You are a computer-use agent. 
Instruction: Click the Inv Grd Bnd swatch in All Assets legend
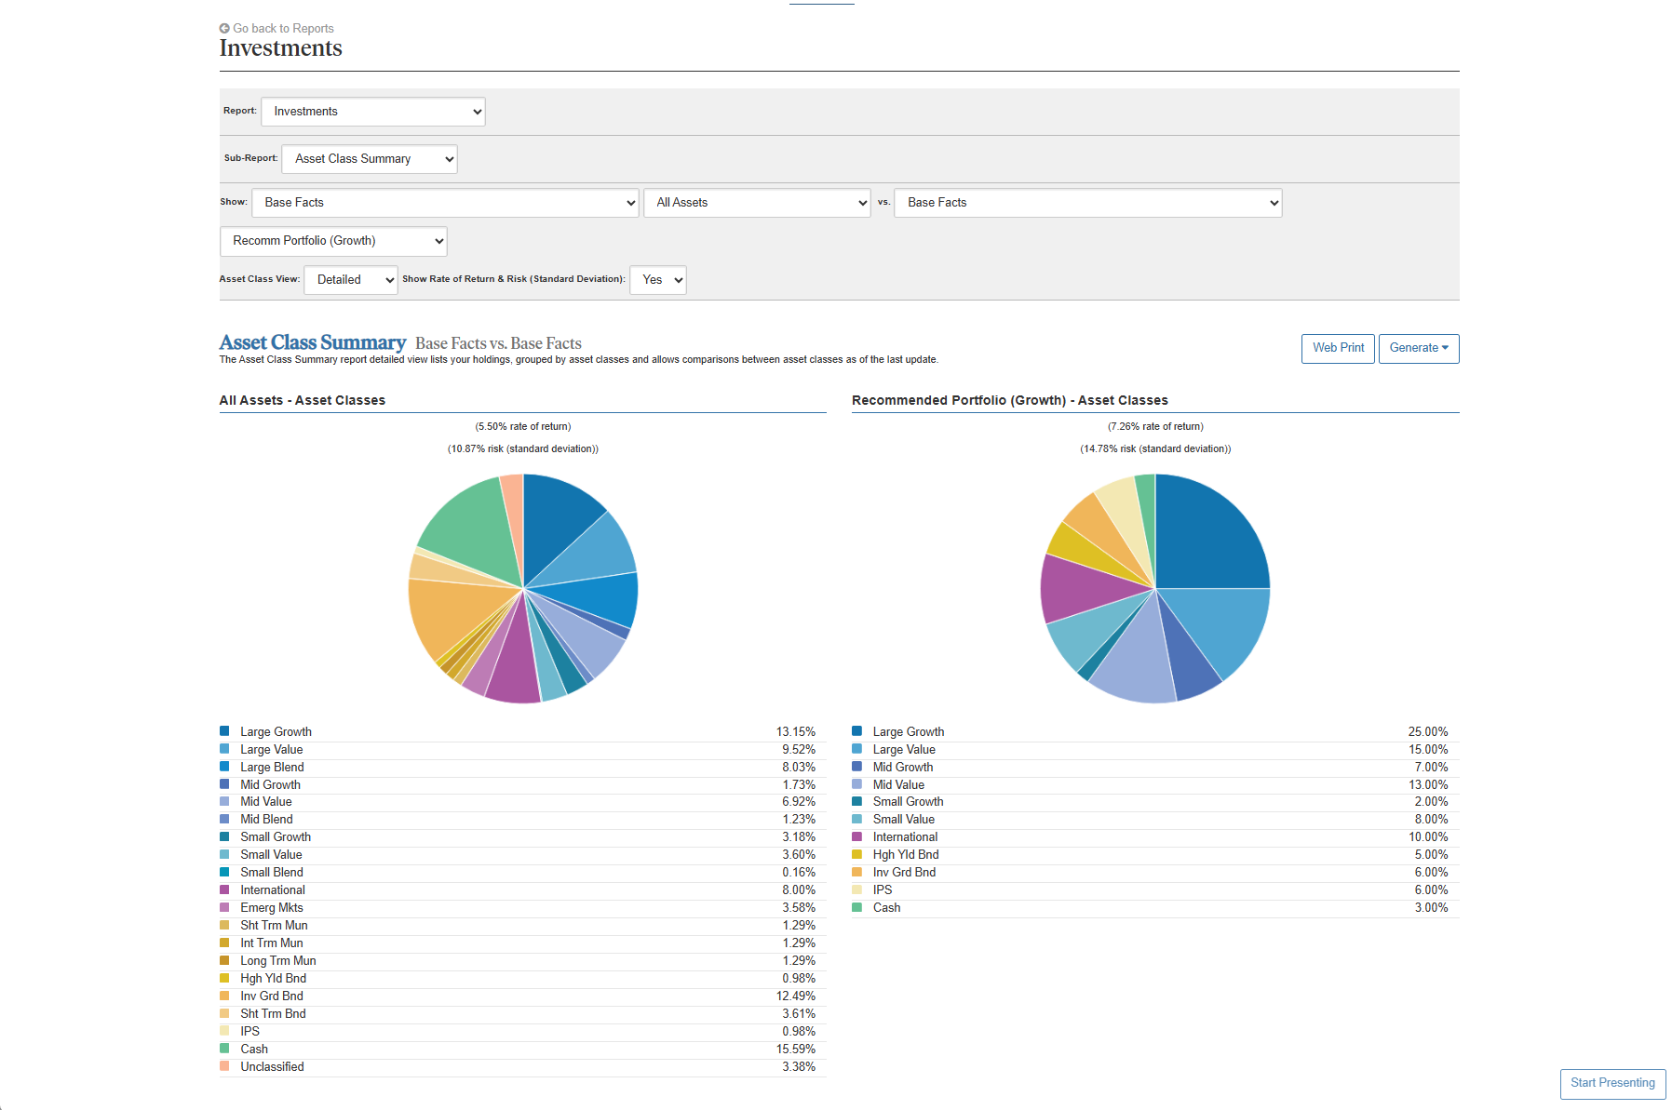(x=224, y=996)
